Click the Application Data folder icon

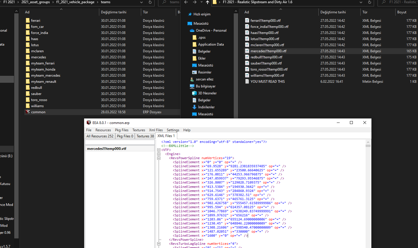click(x=194, y=44)
